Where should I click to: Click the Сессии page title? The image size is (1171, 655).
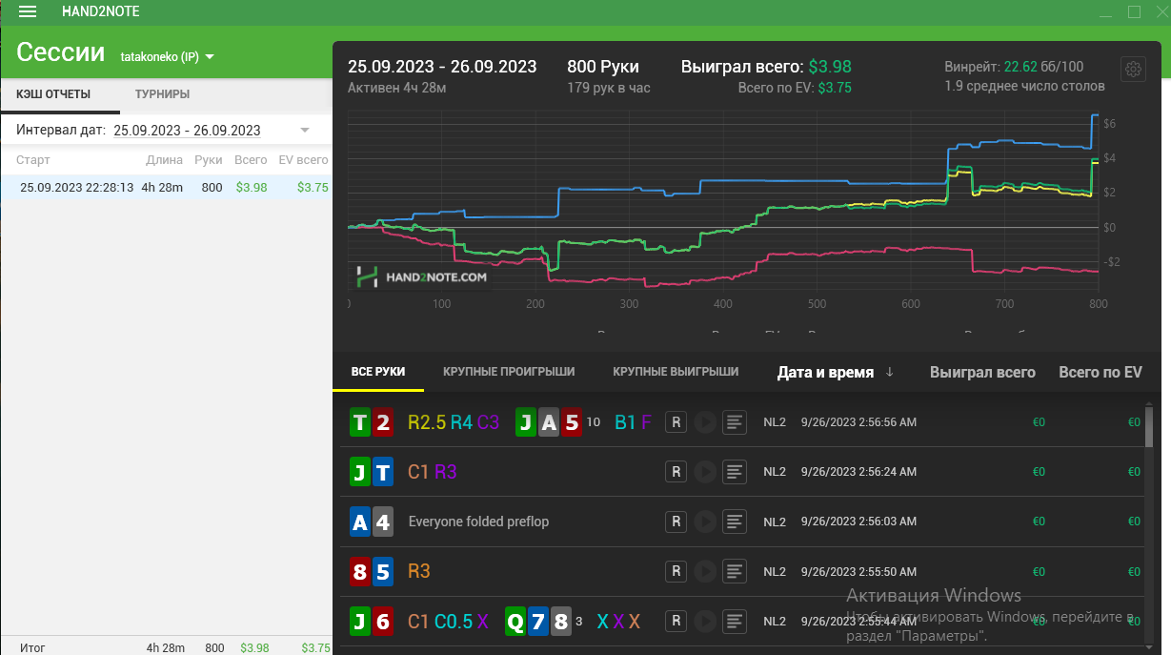tap(61, 52)
